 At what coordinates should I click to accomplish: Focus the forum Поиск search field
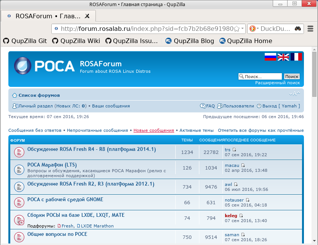(260, 77)
